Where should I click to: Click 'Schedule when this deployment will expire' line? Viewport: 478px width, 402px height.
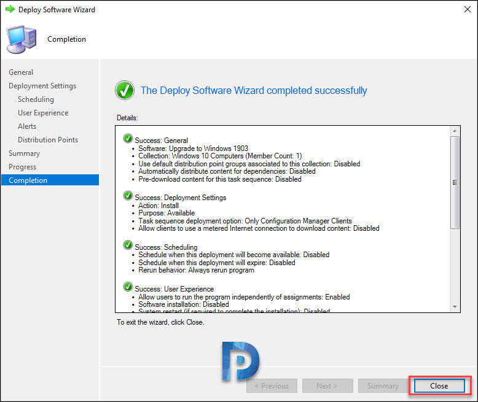pos(217,263)
